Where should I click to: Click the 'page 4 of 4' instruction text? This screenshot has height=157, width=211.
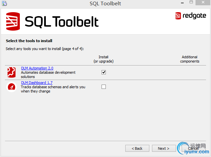pyautogui.click(x=45, y=49)
